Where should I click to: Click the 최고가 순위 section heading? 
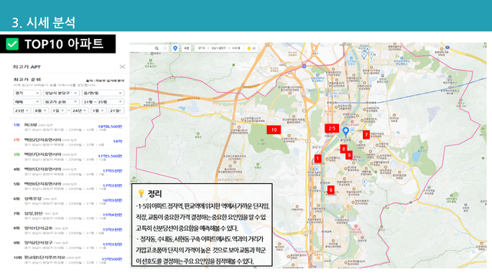coord(27,80)
